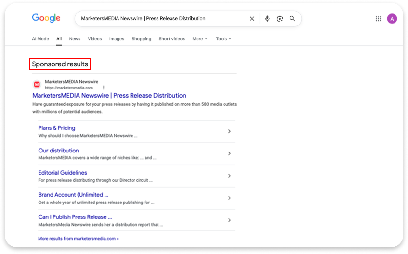The width and height of the screenshot is (408, 254).
Task: Open the Brand Account (Unlimited sitelink
Action: coord(73,195)
